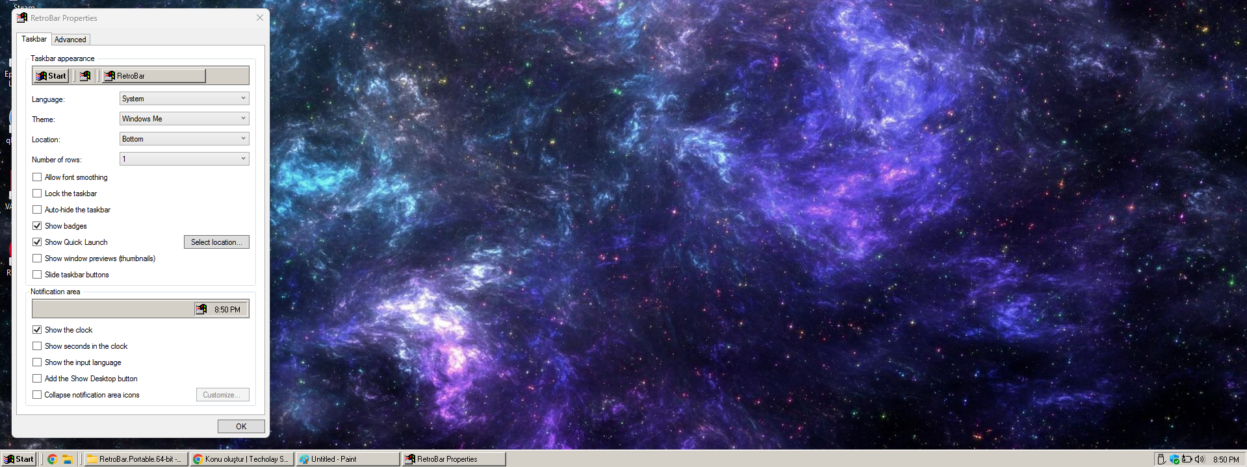The image size is (1247, 467).
Task: Open the Language dropdown
Action: pyautogui.click(x=185, y=99)
